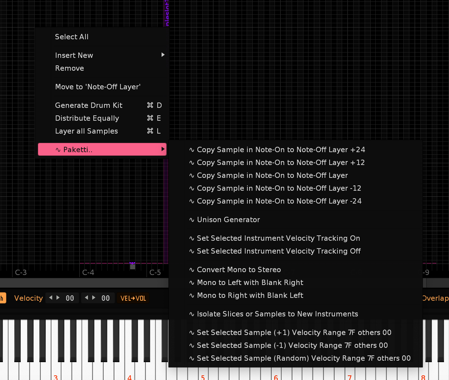
Task: Select Move to 'Note-Off Layer'
Action: coord(98,87)
